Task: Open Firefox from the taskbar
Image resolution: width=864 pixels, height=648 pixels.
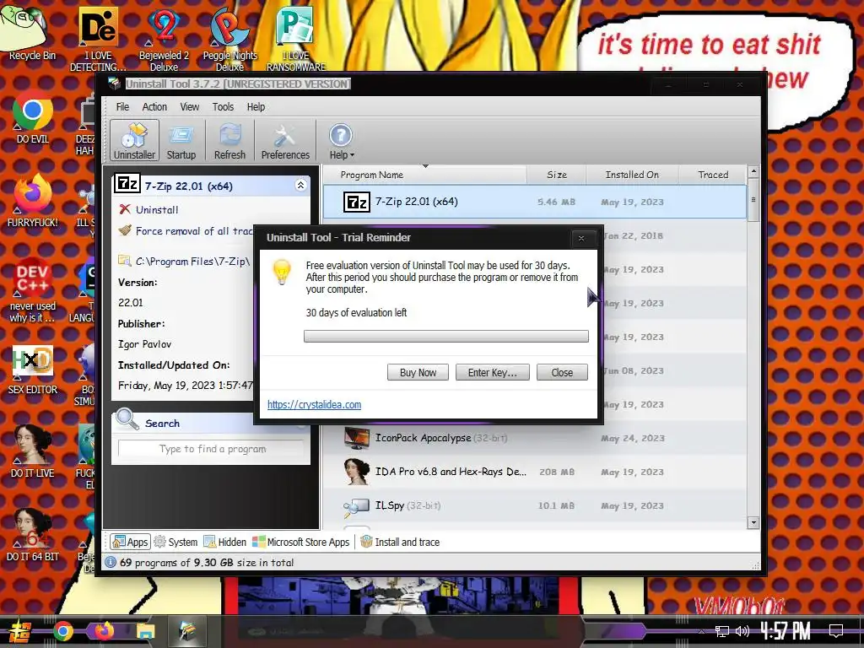Action: tap(104, 631)
